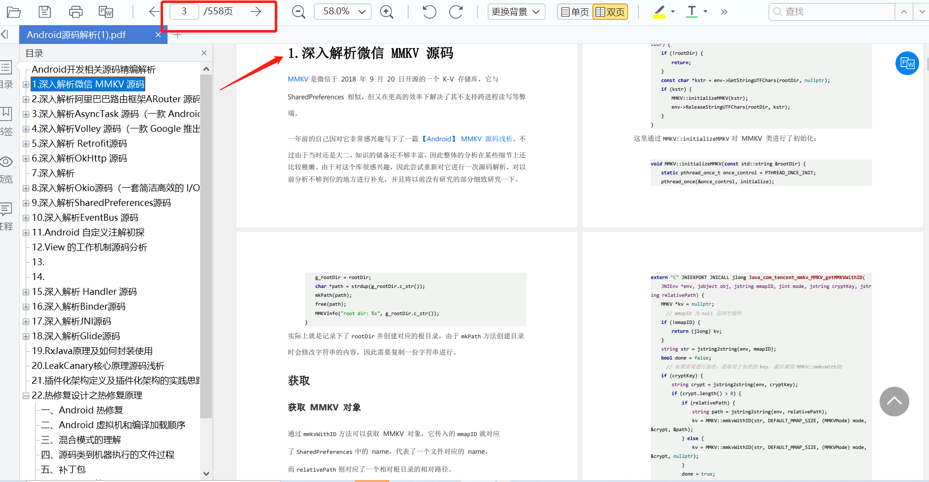Show more toolbar tools chevron
This screenshot has height=482, width=929.
724,11
